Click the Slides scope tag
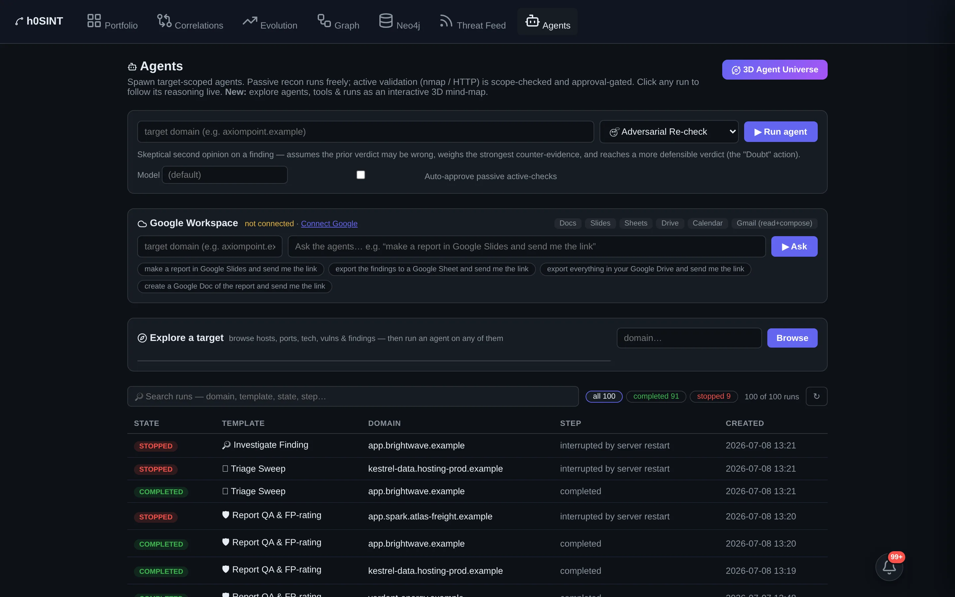 click(x=600, y=224)
